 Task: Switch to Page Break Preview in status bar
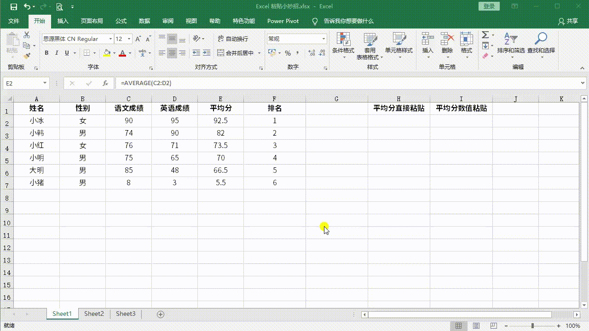click(x=493, y=326)
